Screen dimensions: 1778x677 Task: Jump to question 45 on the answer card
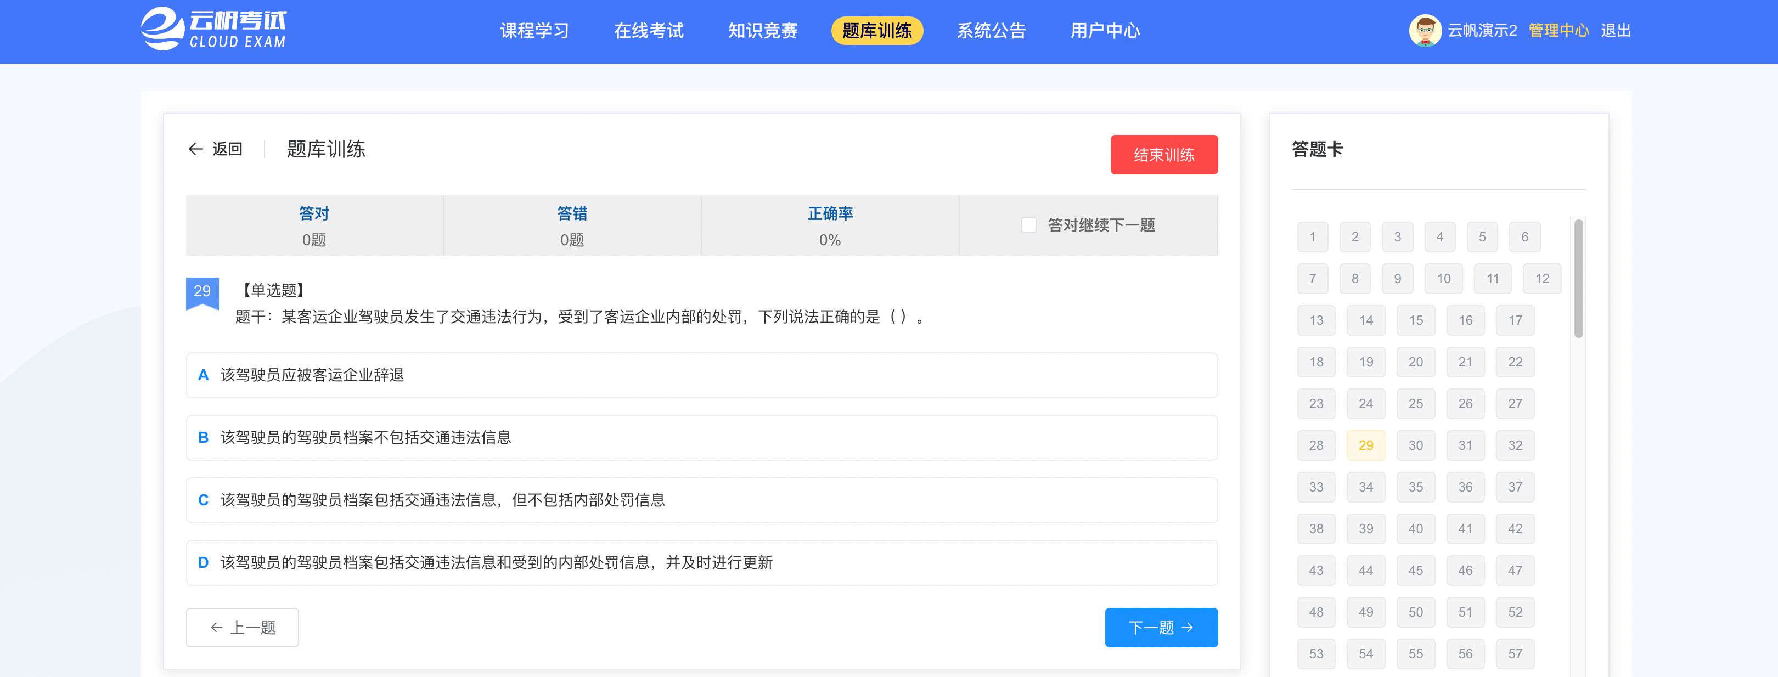coord(1416,571)
